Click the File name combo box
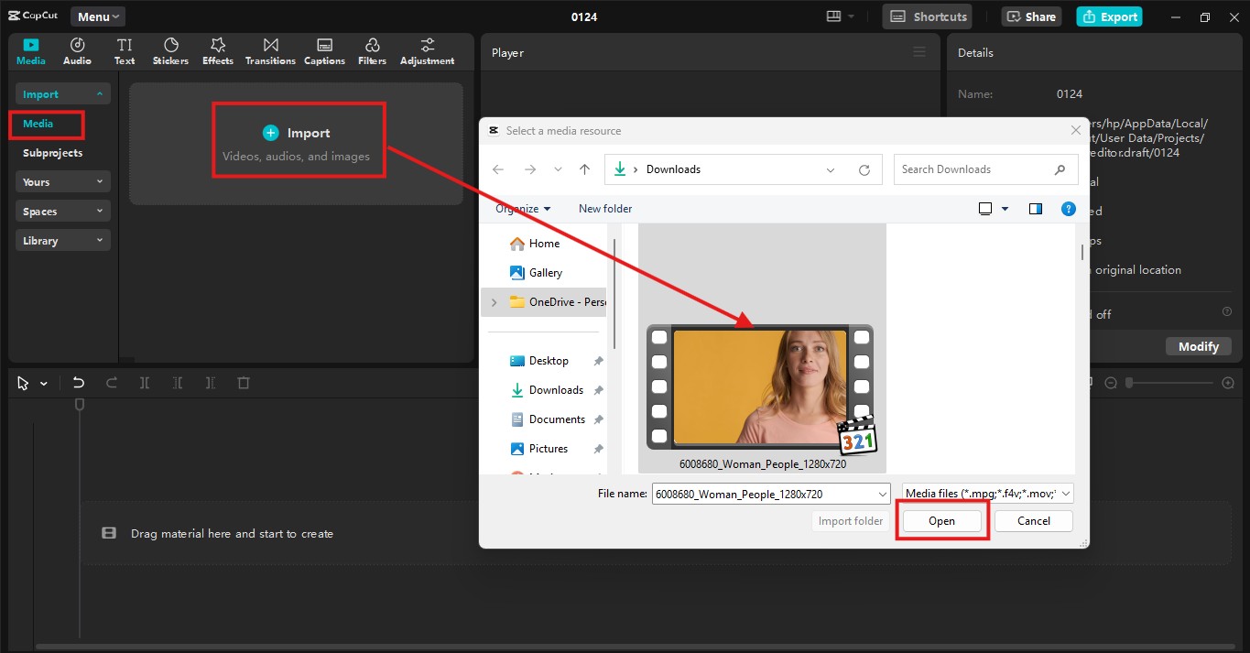The image size is (1250, 653). (x=771, y=494)
